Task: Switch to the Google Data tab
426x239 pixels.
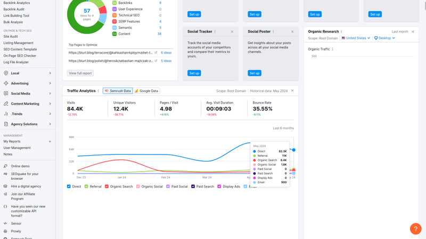Action: point(146,91)
